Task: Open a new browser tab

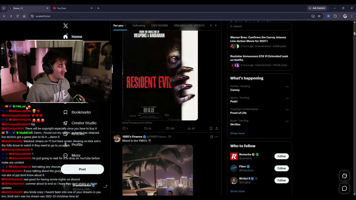Action: point(98,8)
